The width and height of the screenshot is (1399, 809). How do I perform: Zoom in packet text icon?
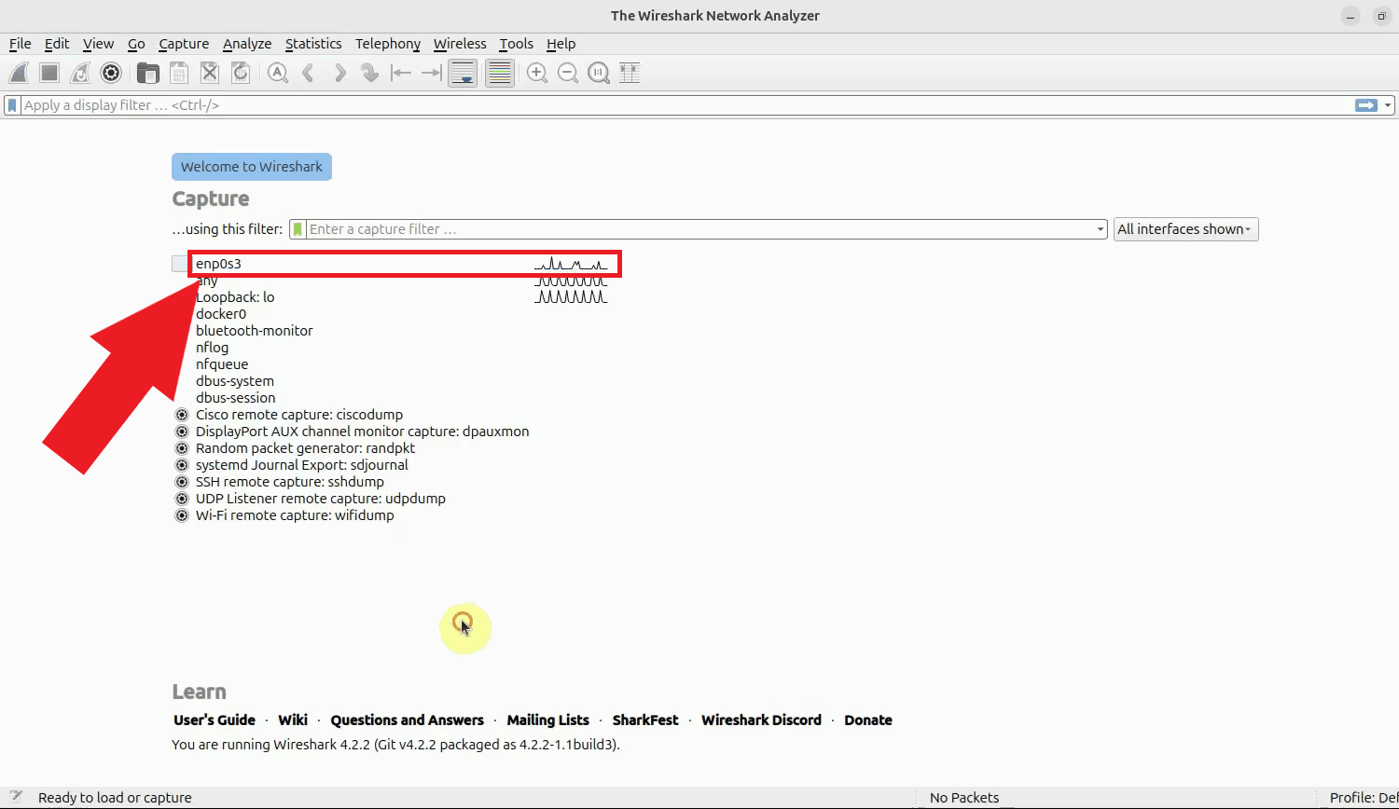(537, 73)
